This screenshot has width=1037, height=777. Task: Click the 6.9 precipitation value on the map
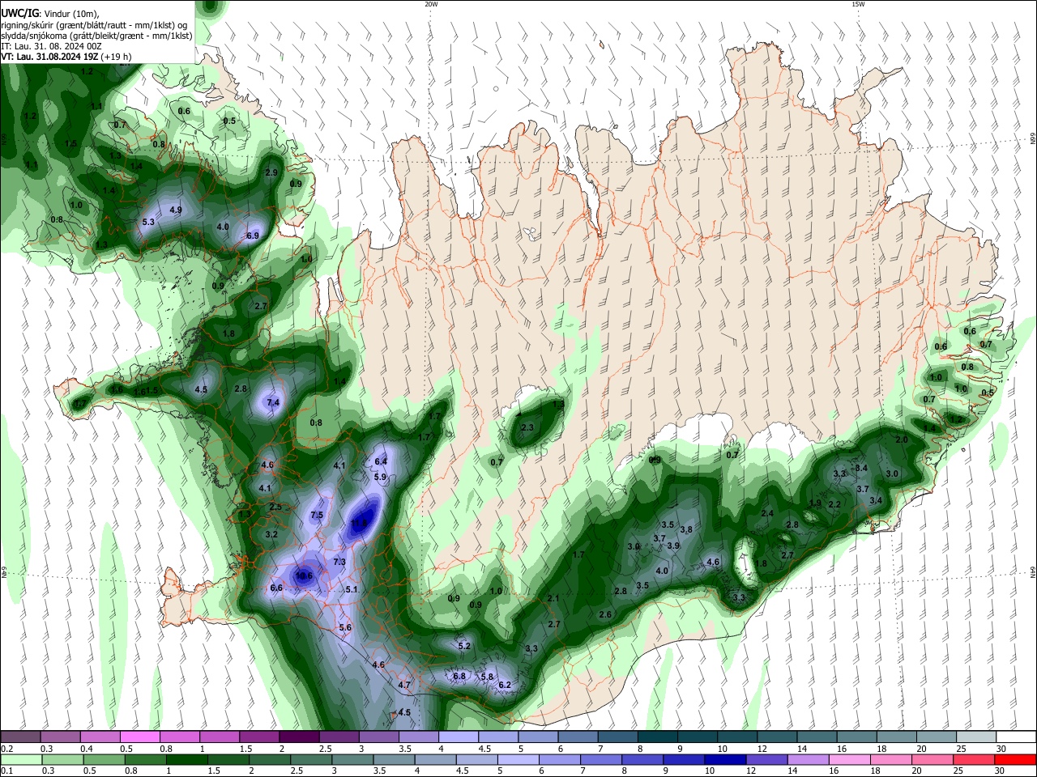coord(252,236)
